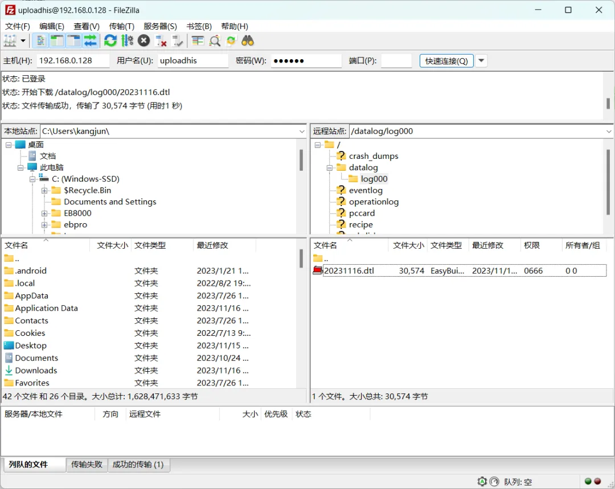This screenshot has width=615, height=489.
Task: Open the 服务器(S) menu
Action: (x=160, y=26)
